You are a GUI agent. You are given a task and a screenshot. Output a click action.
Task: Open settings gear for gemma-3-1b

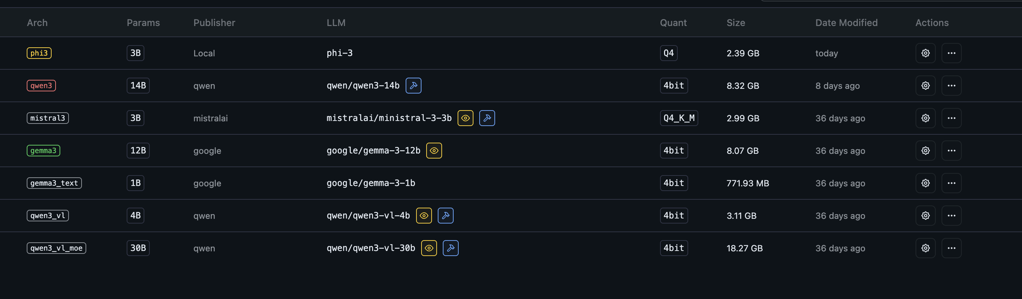click(x=925, y=183)
